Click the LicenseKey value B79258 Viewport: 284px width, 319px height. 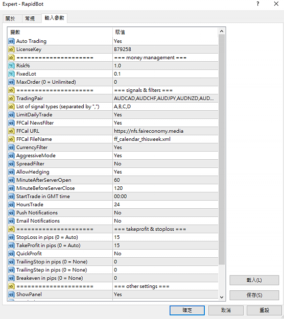point(123,50)
